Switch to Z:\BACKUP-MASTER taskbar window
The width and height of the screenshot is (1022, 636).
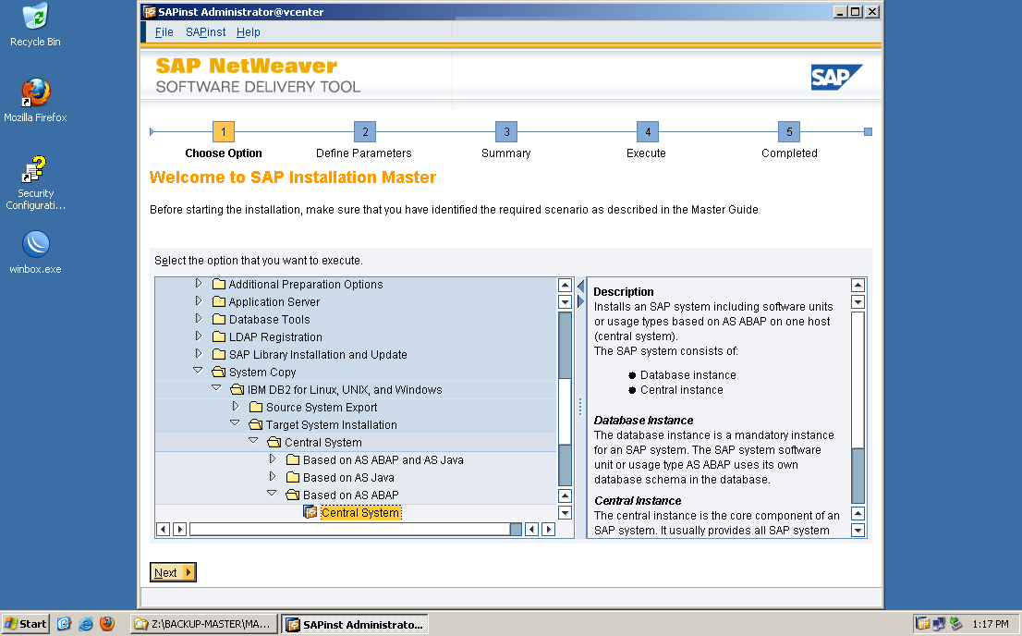204,624
